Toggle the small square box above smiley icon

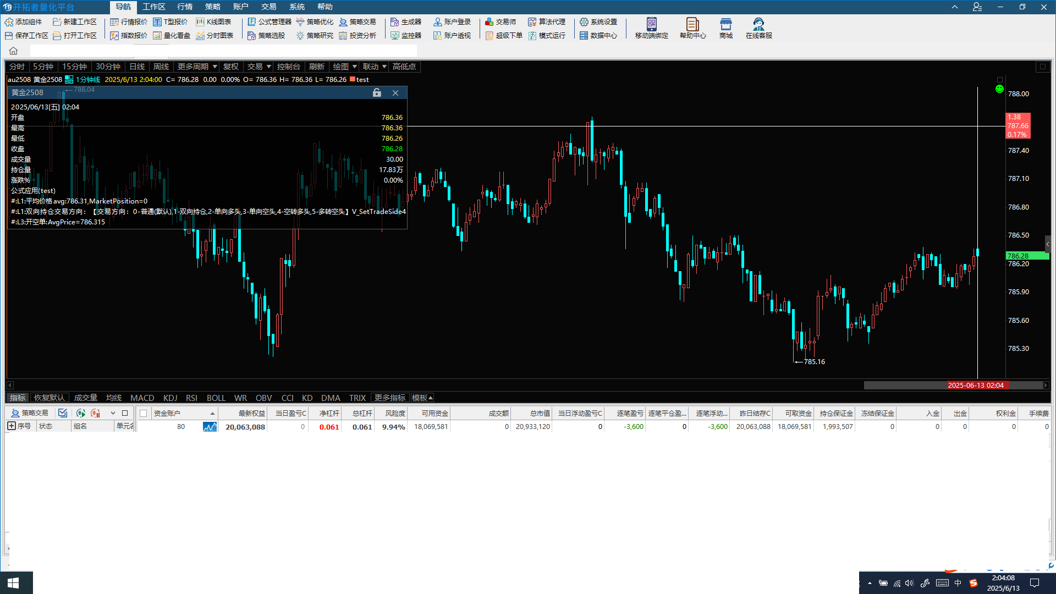(x=1000, y=80)
